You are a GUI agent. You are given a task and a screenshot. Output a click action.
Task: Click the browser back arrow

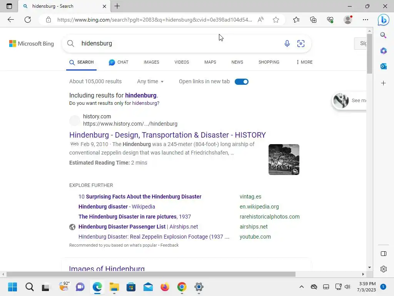click(x=10, y=20)
